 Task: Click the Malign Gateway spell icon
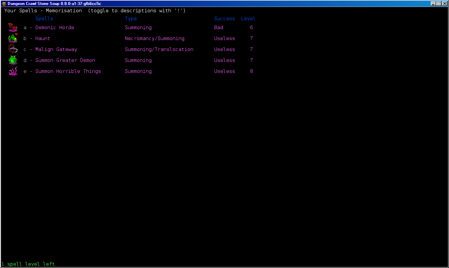pyautogui.click(x=13, y=49)
